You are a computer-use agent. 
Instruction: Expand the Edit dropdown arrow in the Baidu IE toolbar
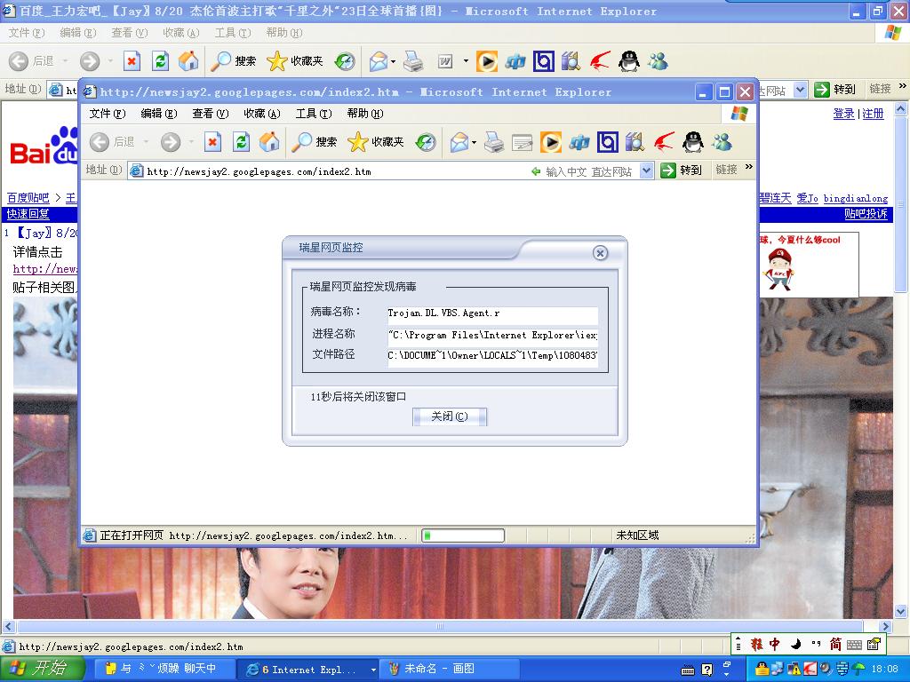[466, 61]
